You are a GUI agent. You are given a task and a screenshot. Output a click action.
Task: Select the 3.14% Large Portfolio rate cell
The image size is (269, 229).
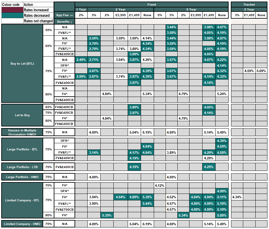[x=93, y=152]
